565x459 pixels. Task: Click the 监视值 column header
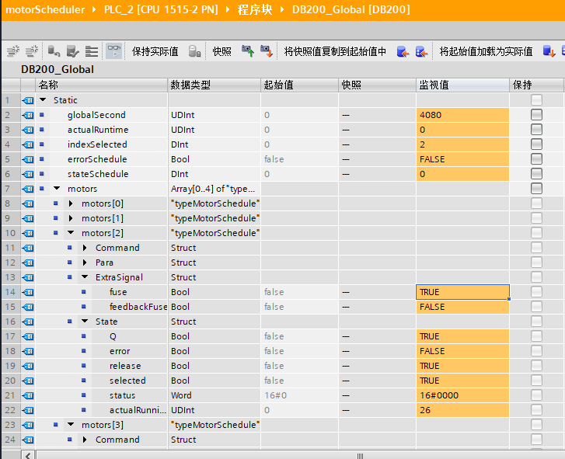point(462,85)
